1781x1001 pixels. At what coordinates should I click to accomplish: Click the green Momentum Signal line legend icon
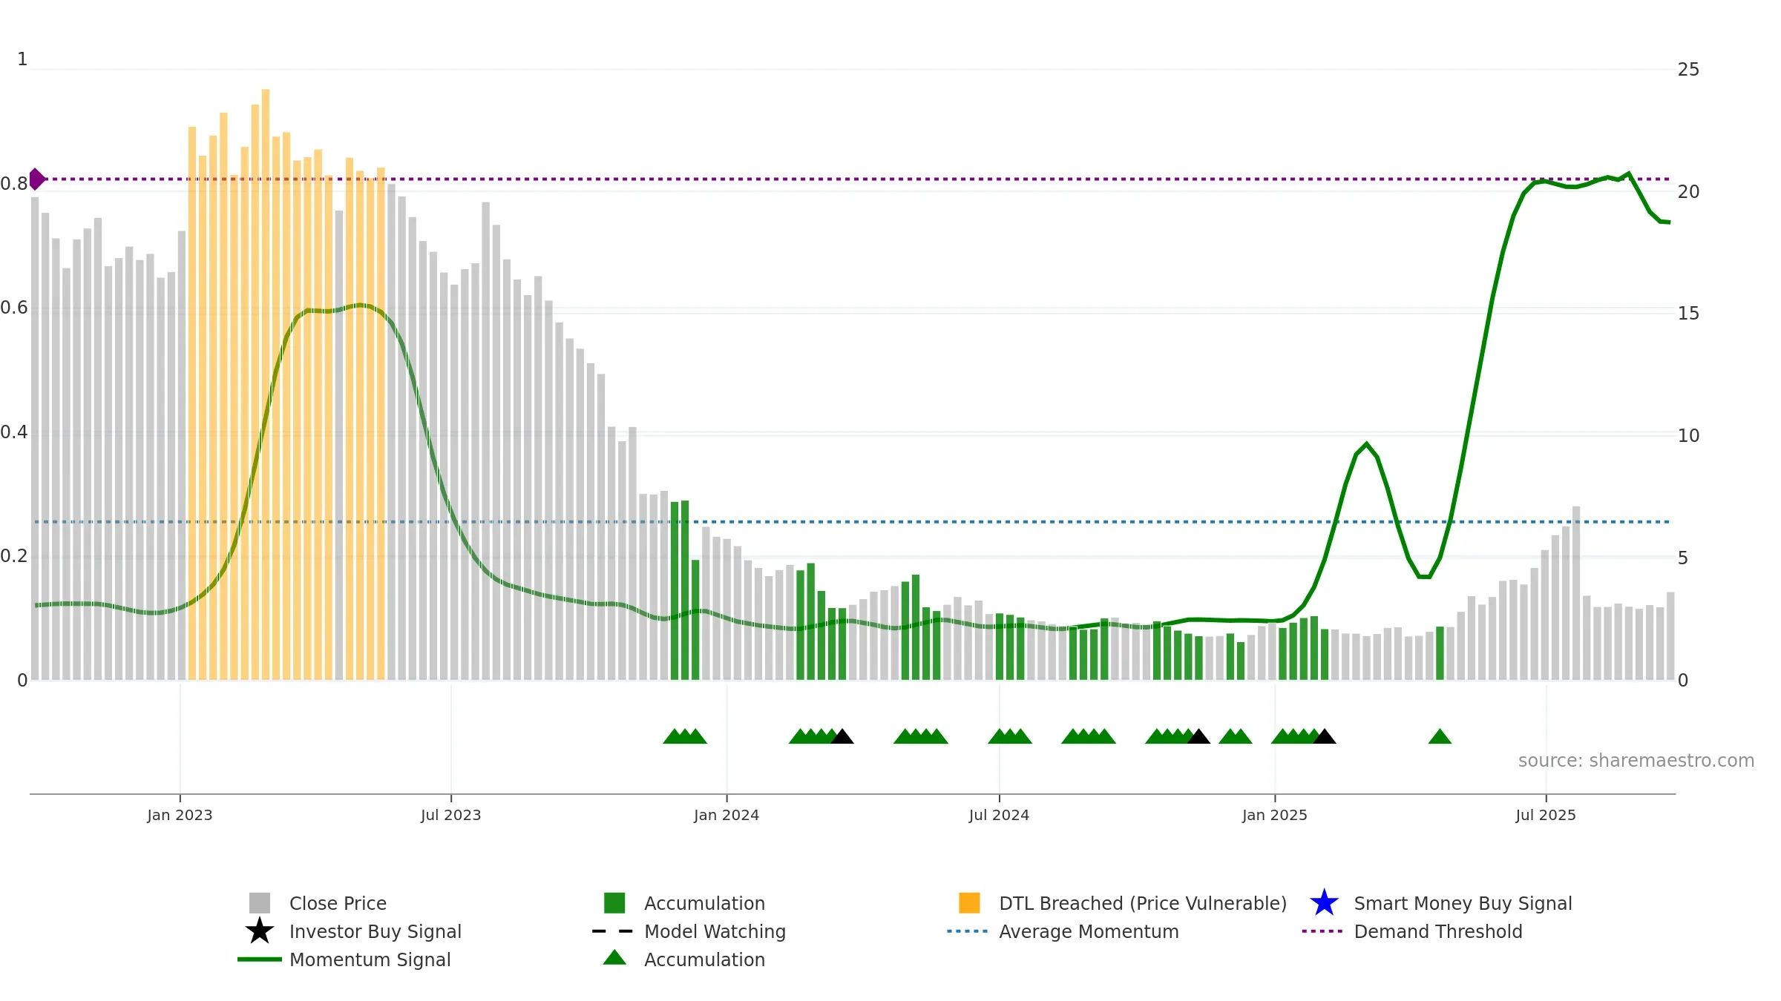coord(260,959)
